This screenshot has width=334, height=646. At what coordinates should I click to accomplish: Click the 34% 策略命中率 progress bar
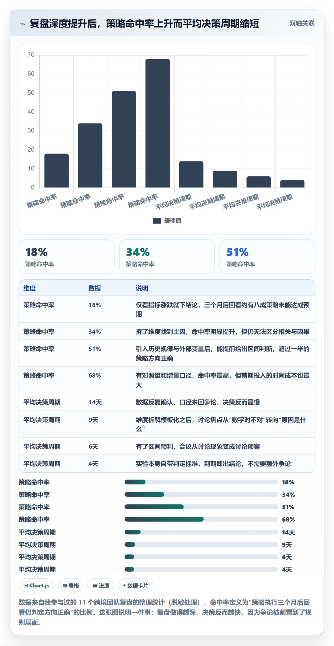point(201,495)
